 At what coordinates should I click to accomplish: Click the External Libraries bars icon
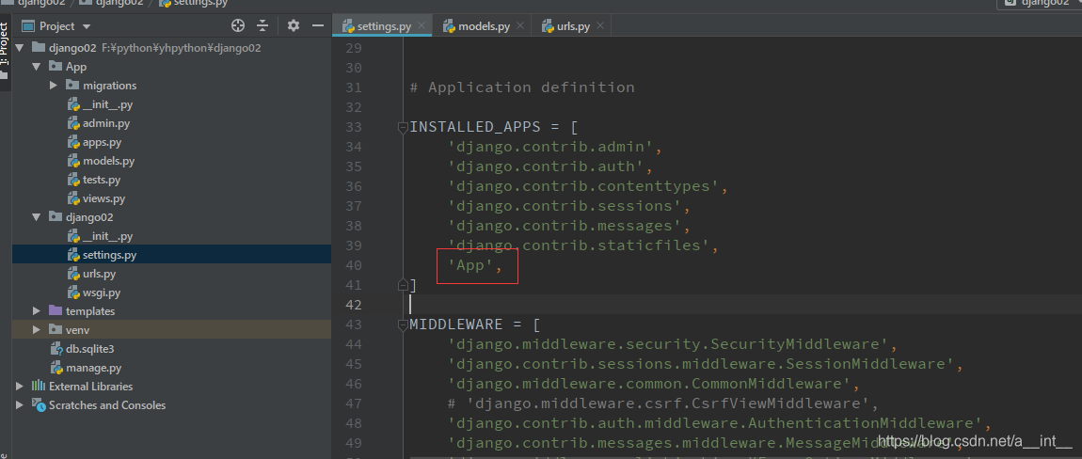(x=39, y=387)
